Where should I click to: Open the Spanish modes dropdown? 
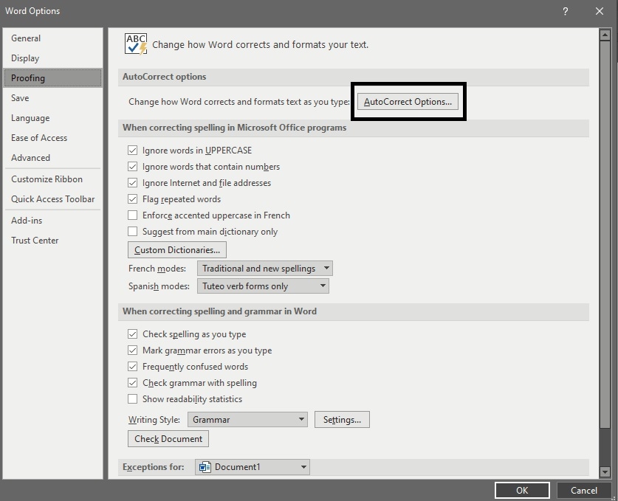263,286
